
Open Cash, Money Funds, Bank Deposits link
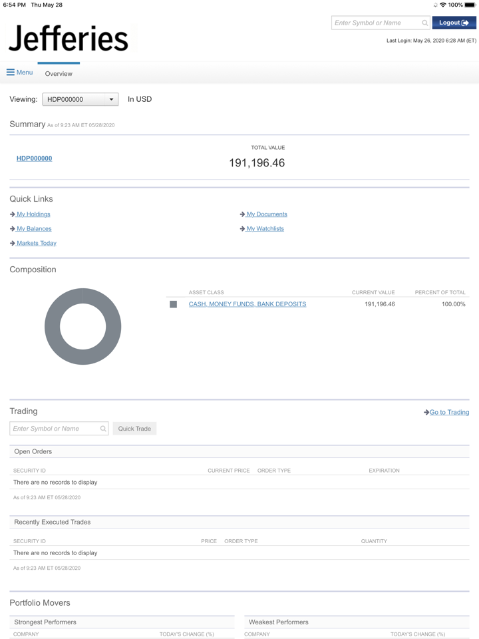[x=247, y=304]
